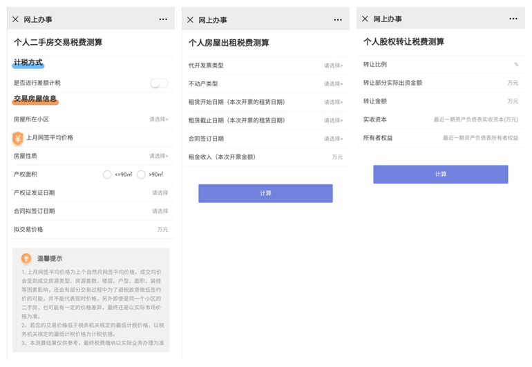Select the >90㎡ property area option
The width and height of the screenshot is (532, 367).
pyautogui.click(x=141, y=175)
